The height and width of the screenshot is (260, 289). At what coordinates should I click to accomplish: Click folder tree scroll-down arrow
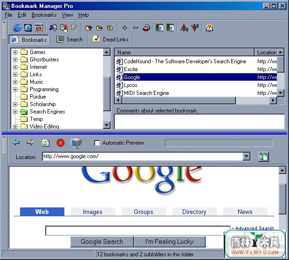[x=107, y=125]
